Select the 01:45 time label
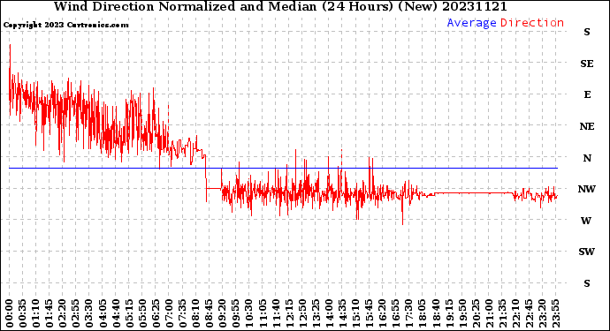 coord(50,314)
